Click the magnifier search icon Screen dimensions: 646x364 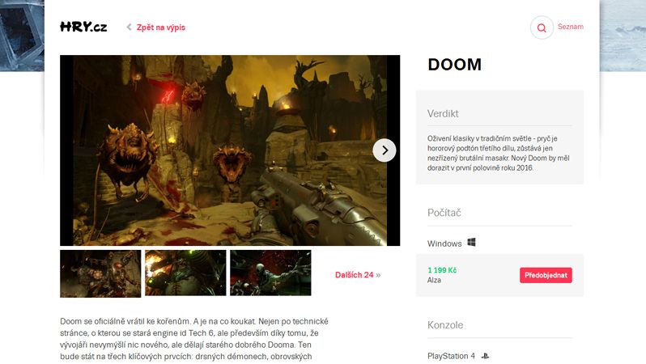542,28
